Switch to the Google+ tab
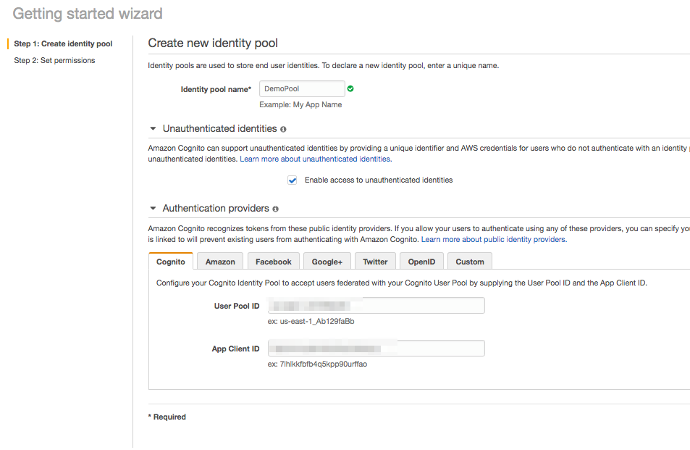 (x=327, y=262)
